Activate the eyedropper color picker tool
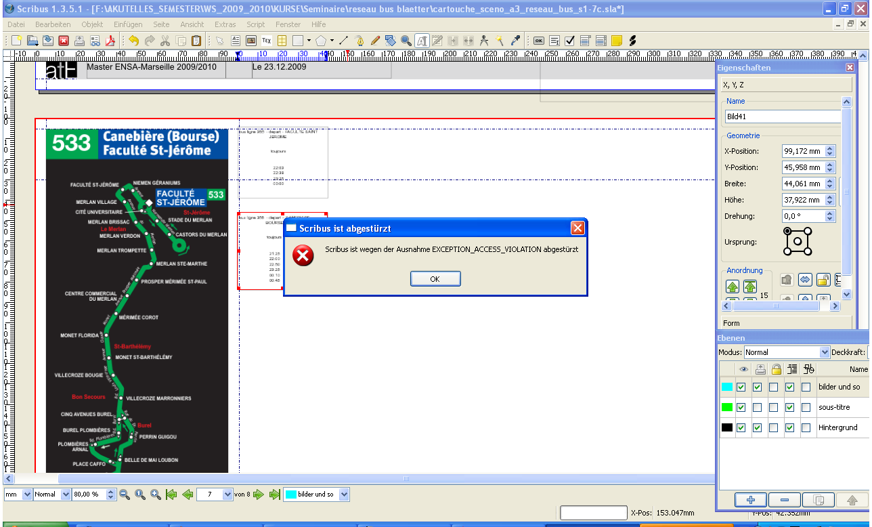Image resolution: width=872 pixels, height=527 pixels. coord(515,41)
